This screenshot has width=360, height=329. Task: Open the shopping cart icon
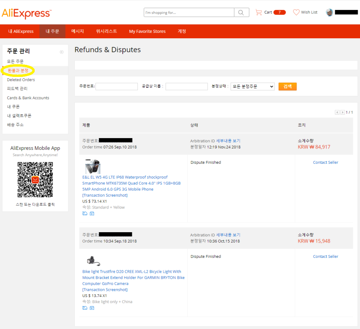coord(258,12)
